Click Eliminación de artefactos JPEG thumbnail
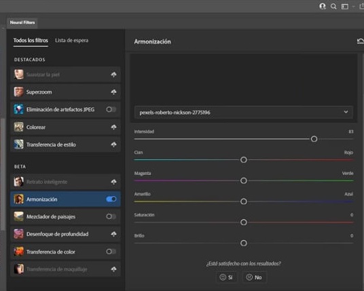364x291 pixels. coord(18,109)
